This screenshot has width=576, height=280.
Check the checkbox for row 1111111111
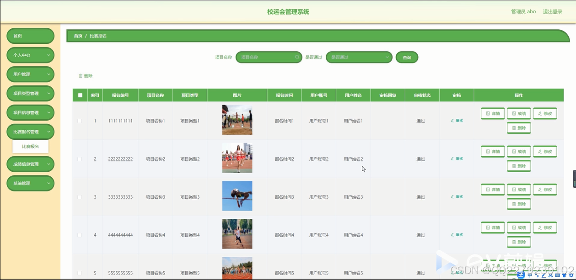click(x=80, y=121)
